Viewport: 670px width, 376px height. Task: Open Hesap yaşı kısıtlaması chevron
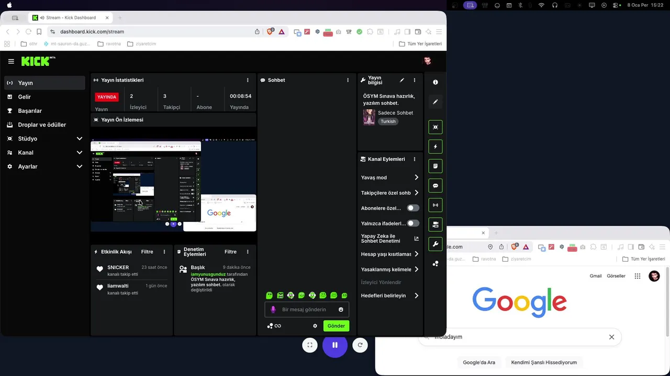(417, 254)
